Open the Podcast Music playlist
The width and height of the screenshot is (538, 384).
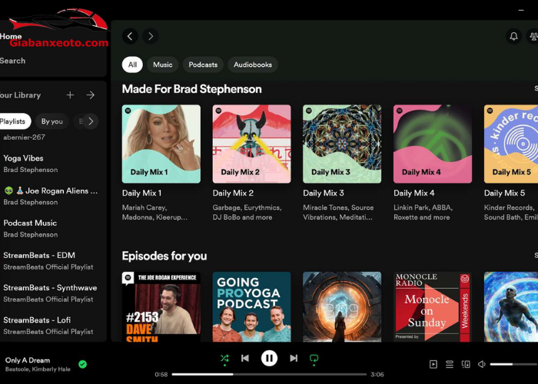click(53, 228)
